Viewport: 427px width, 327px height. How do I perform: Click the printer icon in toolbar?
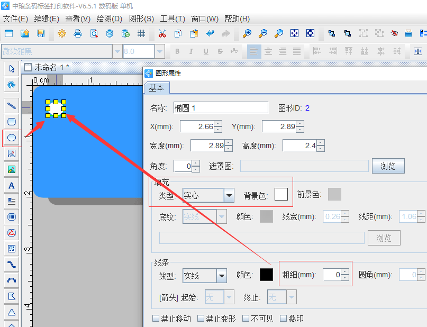(78, 33)
